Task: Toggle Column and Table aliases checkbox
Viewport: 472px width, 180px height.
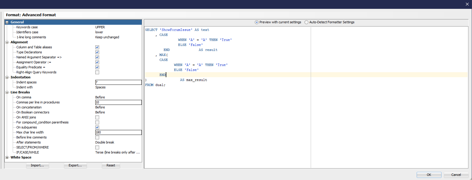Action: tap(97, 47)
